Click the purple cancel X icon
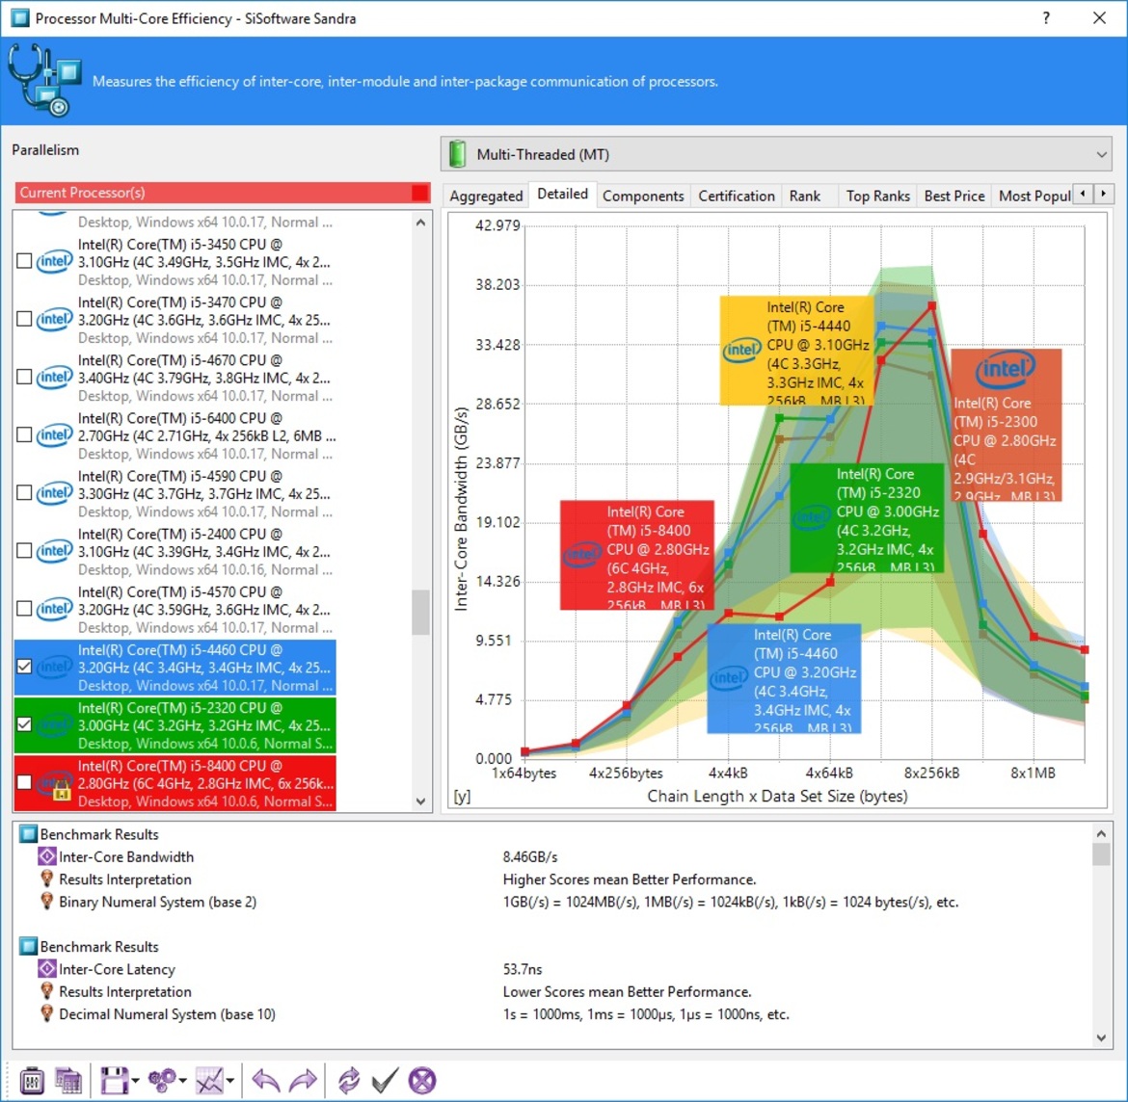The width and height of the screenshot is (1128, 1102). click(422, 1081)
